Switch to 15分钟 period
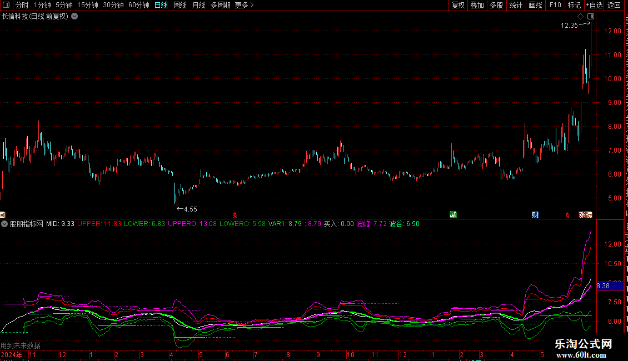Screen dimensions: 628x361 [x=88, y=5]
